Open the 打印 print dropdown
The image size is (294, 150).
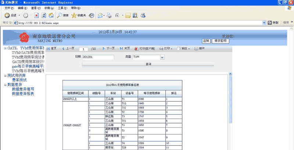pos(166,49)
